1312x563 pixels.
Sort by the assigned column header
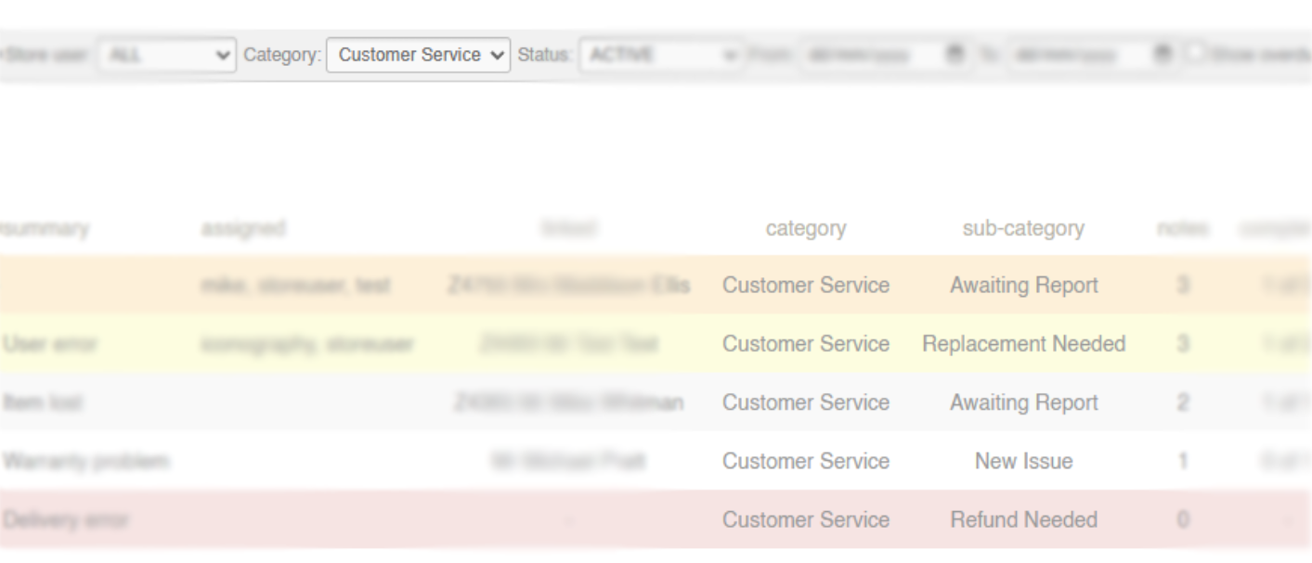242,228
